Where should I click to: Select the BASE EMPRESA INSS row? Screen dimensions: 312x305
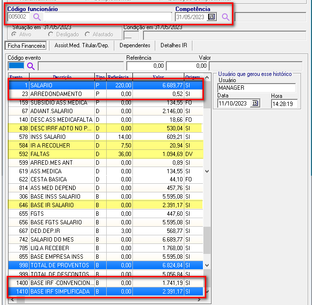coord(105,256)
